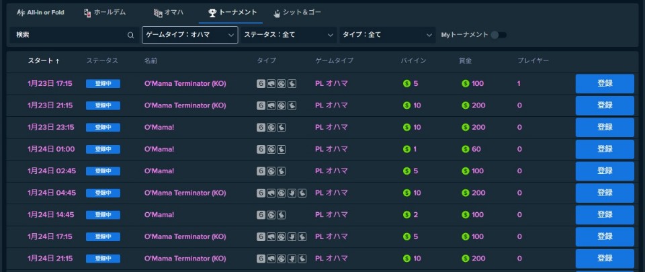Click the プレイヤー column header
This screenshot has height=272, width=645.
pos(533,61)
